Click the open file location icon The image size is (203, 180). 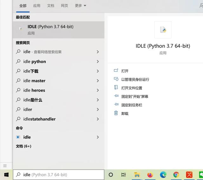(116, 88)
